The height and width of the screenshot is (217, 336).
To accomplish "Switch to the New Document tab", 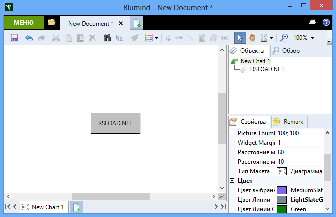I will click(x=90, y=23).
